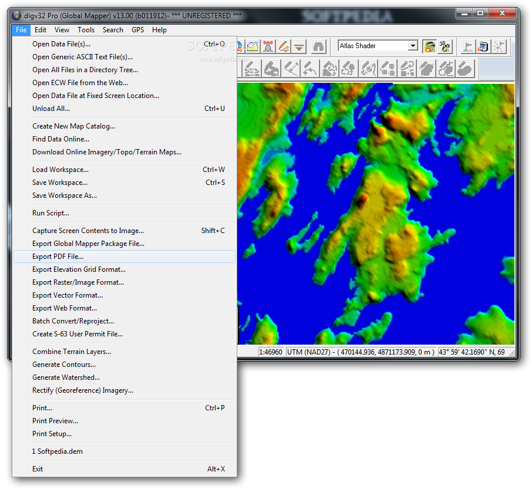532x489 pixels.
Task: Select Export Elevation Grid Format
Action: click(x=79, y=269)
